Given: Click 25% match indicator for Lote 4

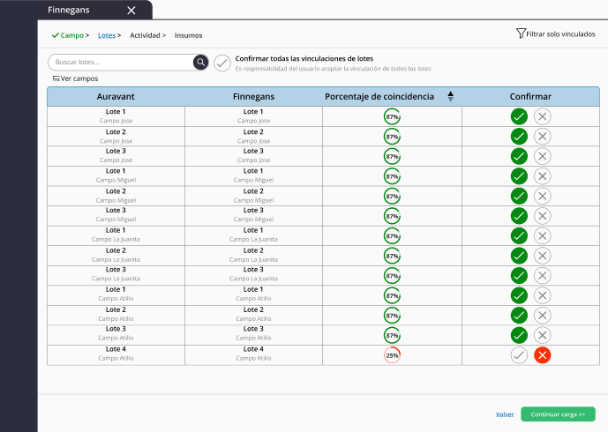Looking at the screenshot, I should [x=392, y=355].
